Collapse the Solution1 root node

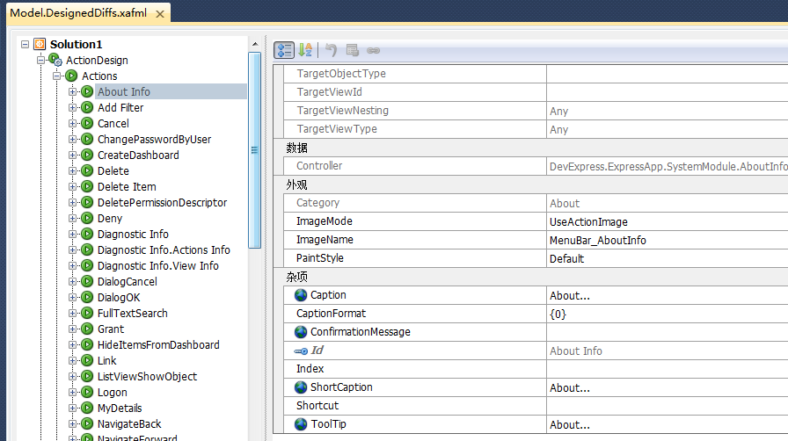coord(25,45)
